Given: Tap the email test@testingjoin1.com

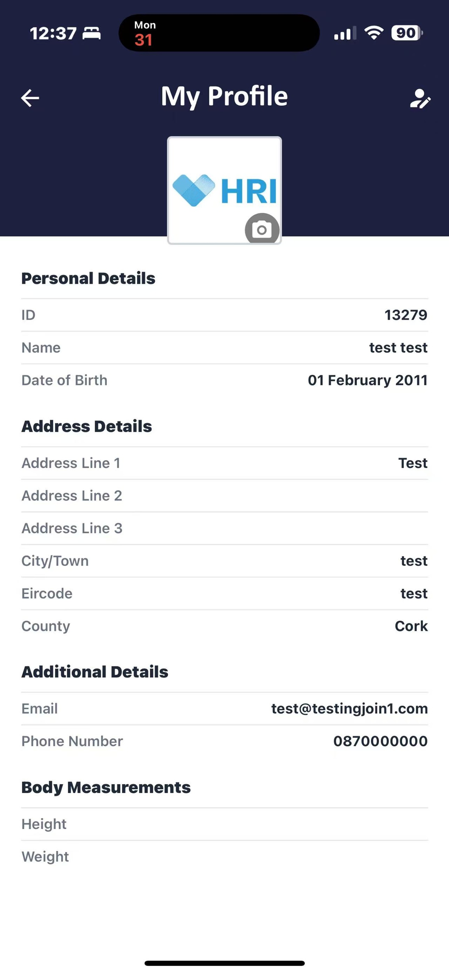Looking at the screenshot, I should point(349,709).
